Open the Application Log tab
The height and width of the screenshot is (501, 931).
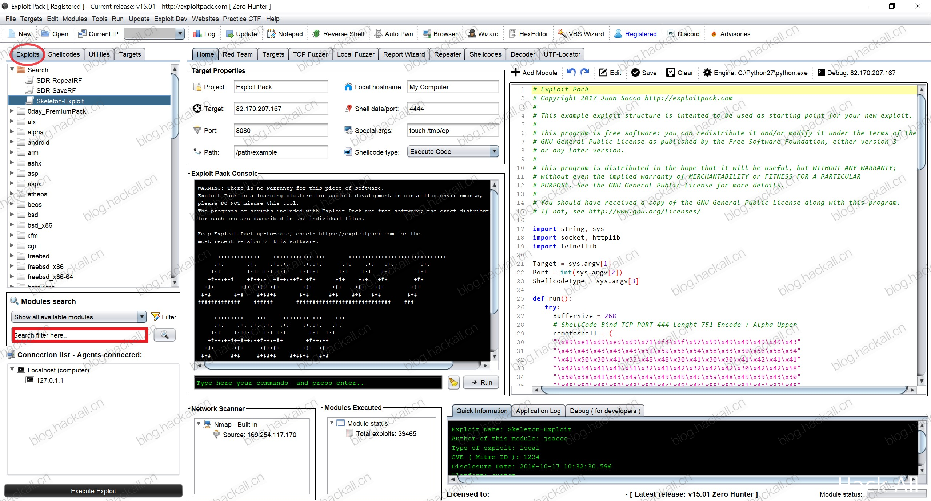[538, 411]
